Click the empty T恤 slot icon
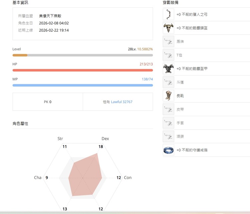The width and height of the screenshot is (250, 214). tap(169, 55)
